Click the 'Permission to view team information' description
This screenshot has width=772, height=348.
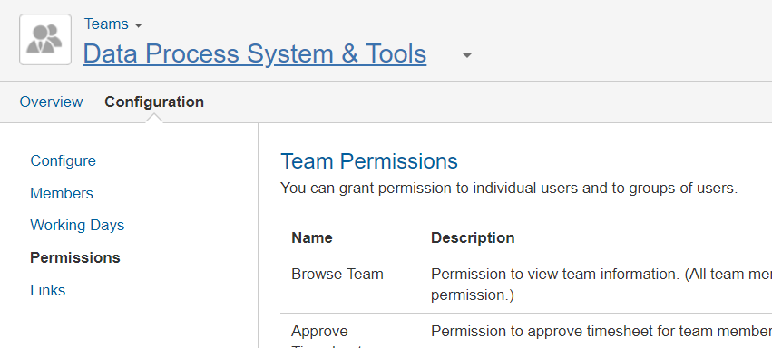tap(601, 285)
